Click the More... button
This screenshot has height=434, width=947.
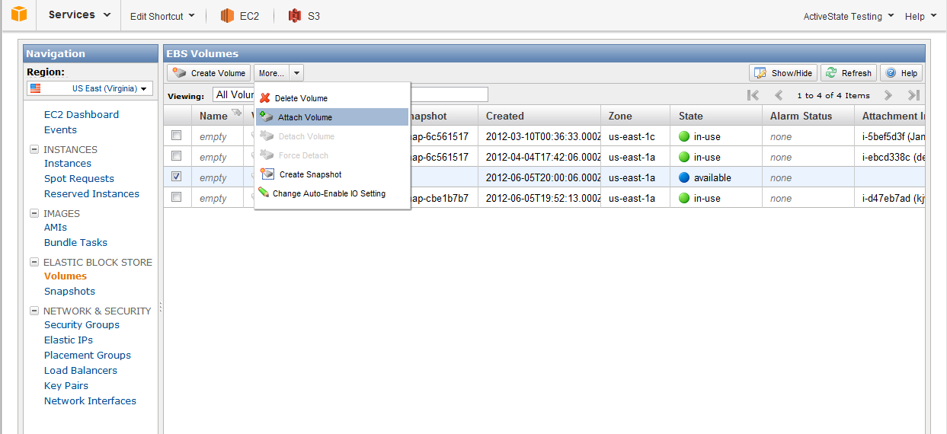pyautogui.click(x=271, y=73)
